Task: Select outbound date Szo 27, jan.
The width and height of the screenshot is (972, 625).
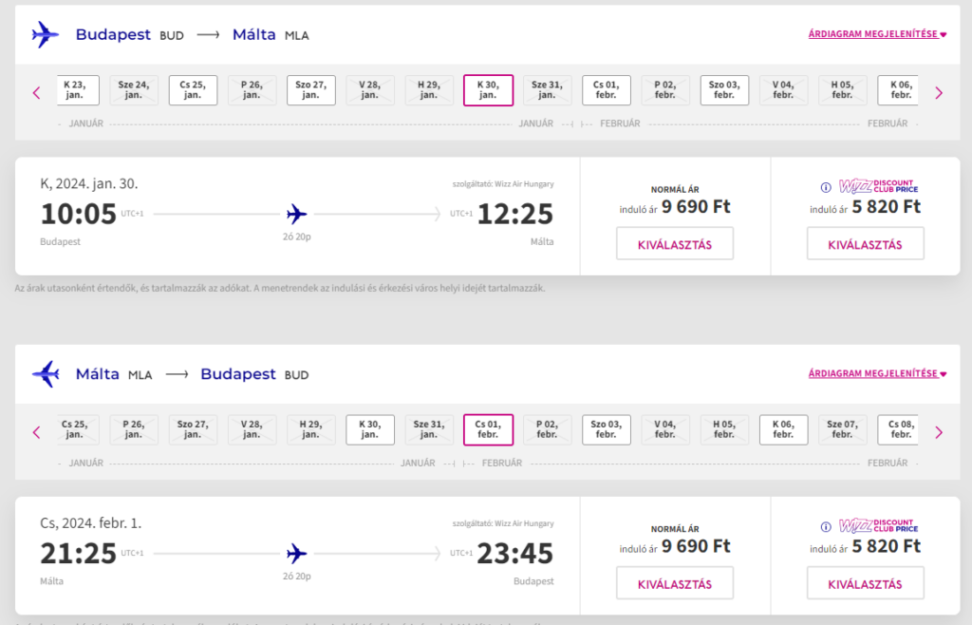Action: point(311,90)
